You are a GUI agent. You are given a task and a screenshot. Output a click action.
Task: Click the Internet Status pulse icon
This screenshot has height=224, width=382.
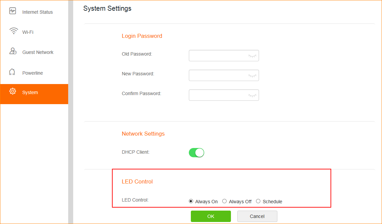tap(13, 11)
